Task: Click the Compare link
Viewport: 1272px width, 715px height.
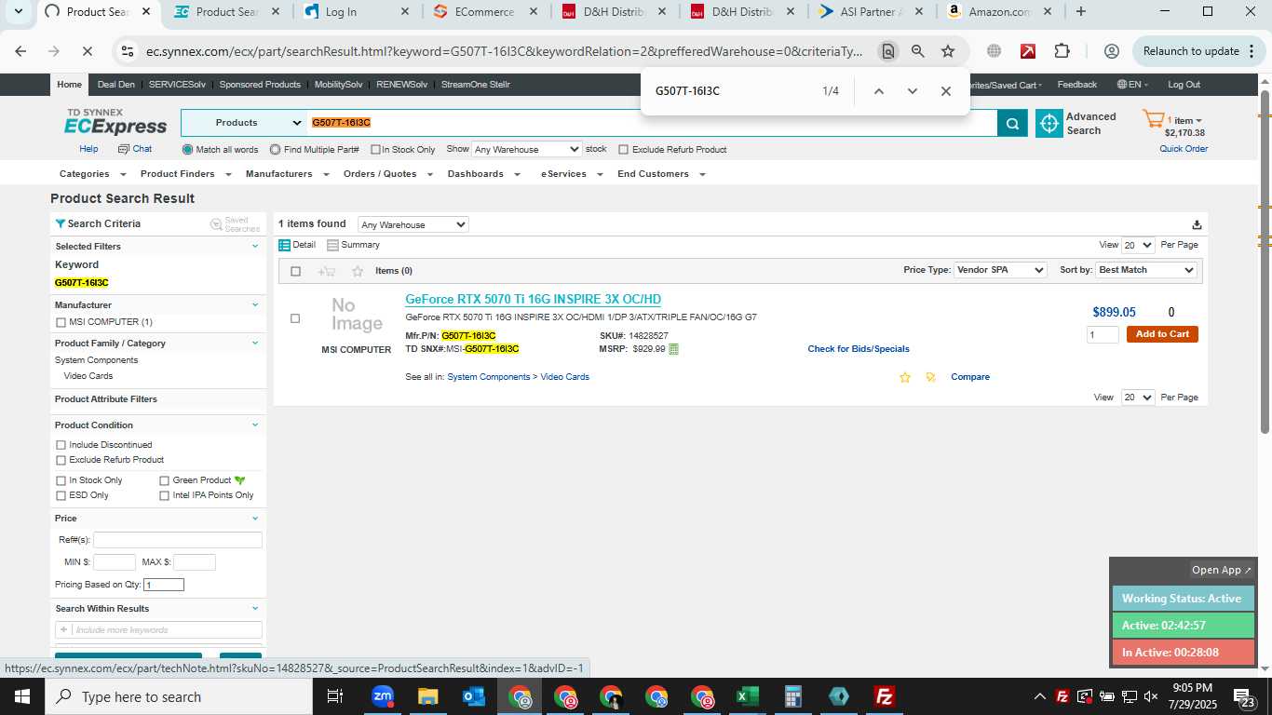Action: [970, 377]
